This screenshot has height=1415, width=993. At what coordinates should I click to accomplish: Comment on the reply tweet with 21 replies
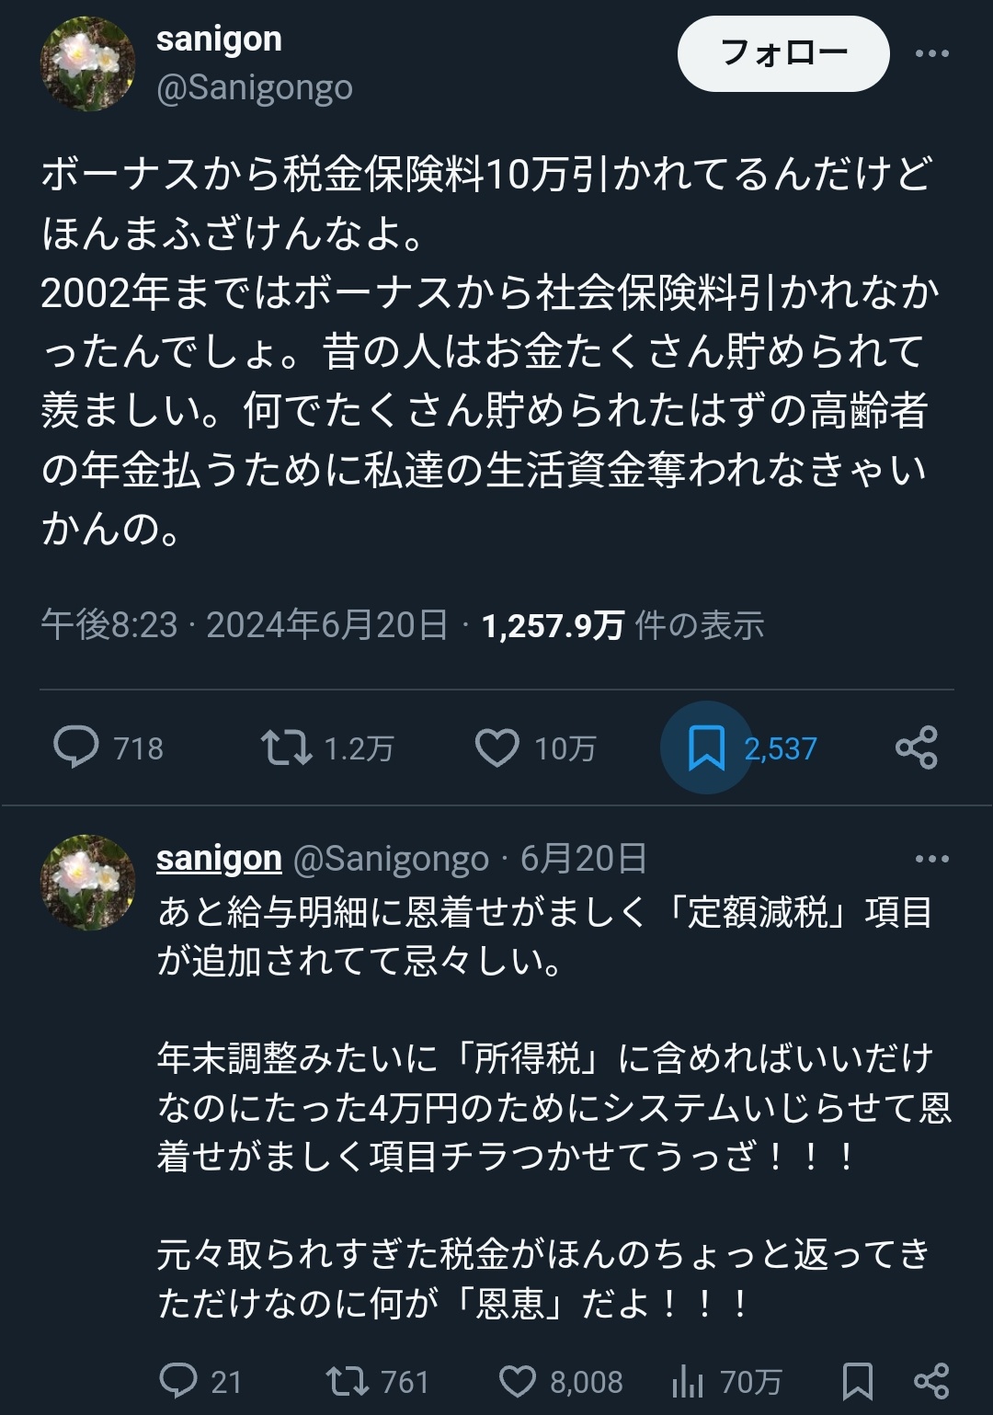click(178, 1380)
